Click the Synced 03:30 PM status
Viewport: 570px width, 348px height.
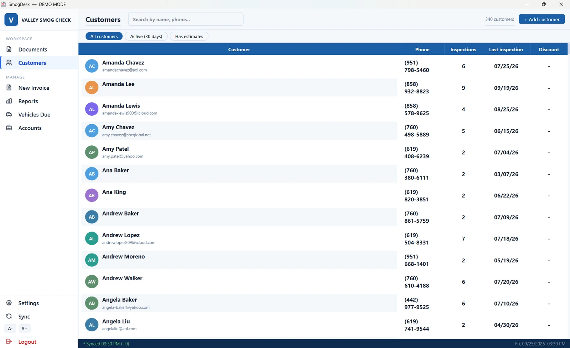106,344
